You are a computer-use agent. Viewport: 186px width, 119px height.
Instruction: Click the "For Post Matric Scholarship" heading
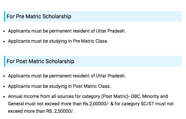(40, 61)
